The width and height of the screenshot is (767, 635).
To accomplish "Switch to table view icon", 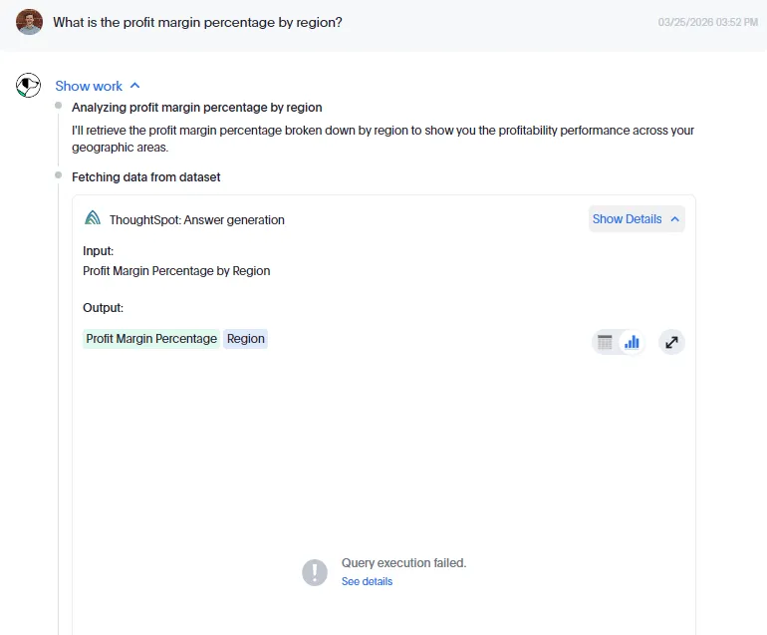I will click(x=605, y=343).
